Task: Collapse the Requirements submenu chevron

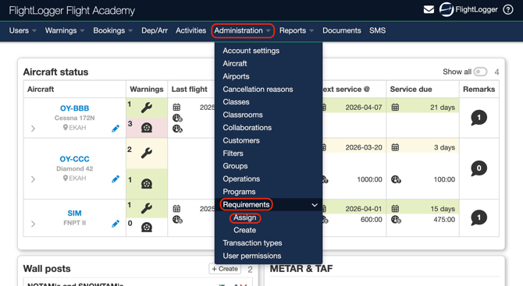Action: tap(315, 205)
